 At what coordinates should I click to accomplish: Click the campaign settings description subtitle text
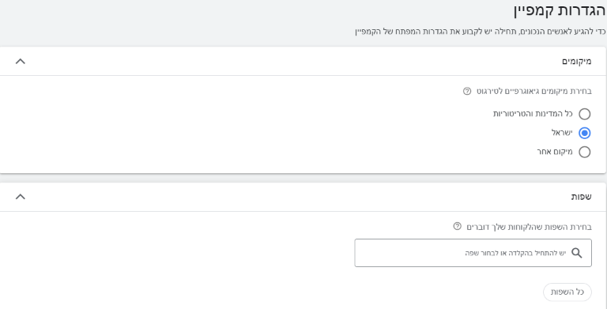click(x=481, y=32)
